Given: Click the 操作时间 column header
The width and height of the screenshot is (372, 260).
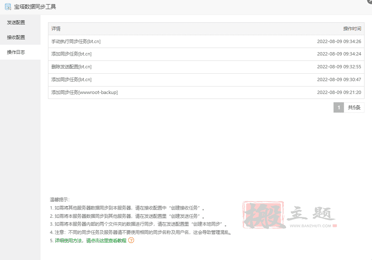Looking at the screenshot, I should click(x=352, y=29).
